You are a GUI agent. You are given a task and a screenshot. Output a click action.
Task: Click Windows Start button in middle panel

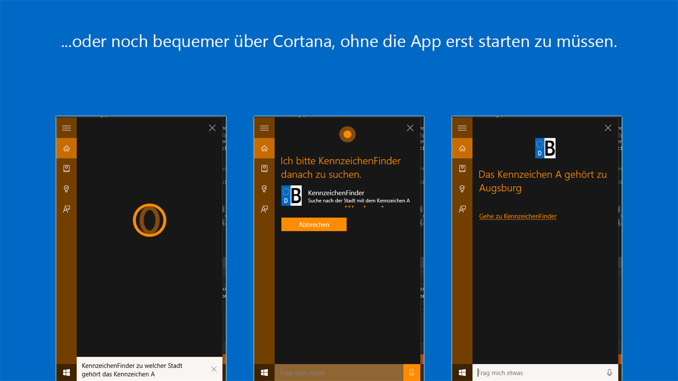click(x=264, y=373)
